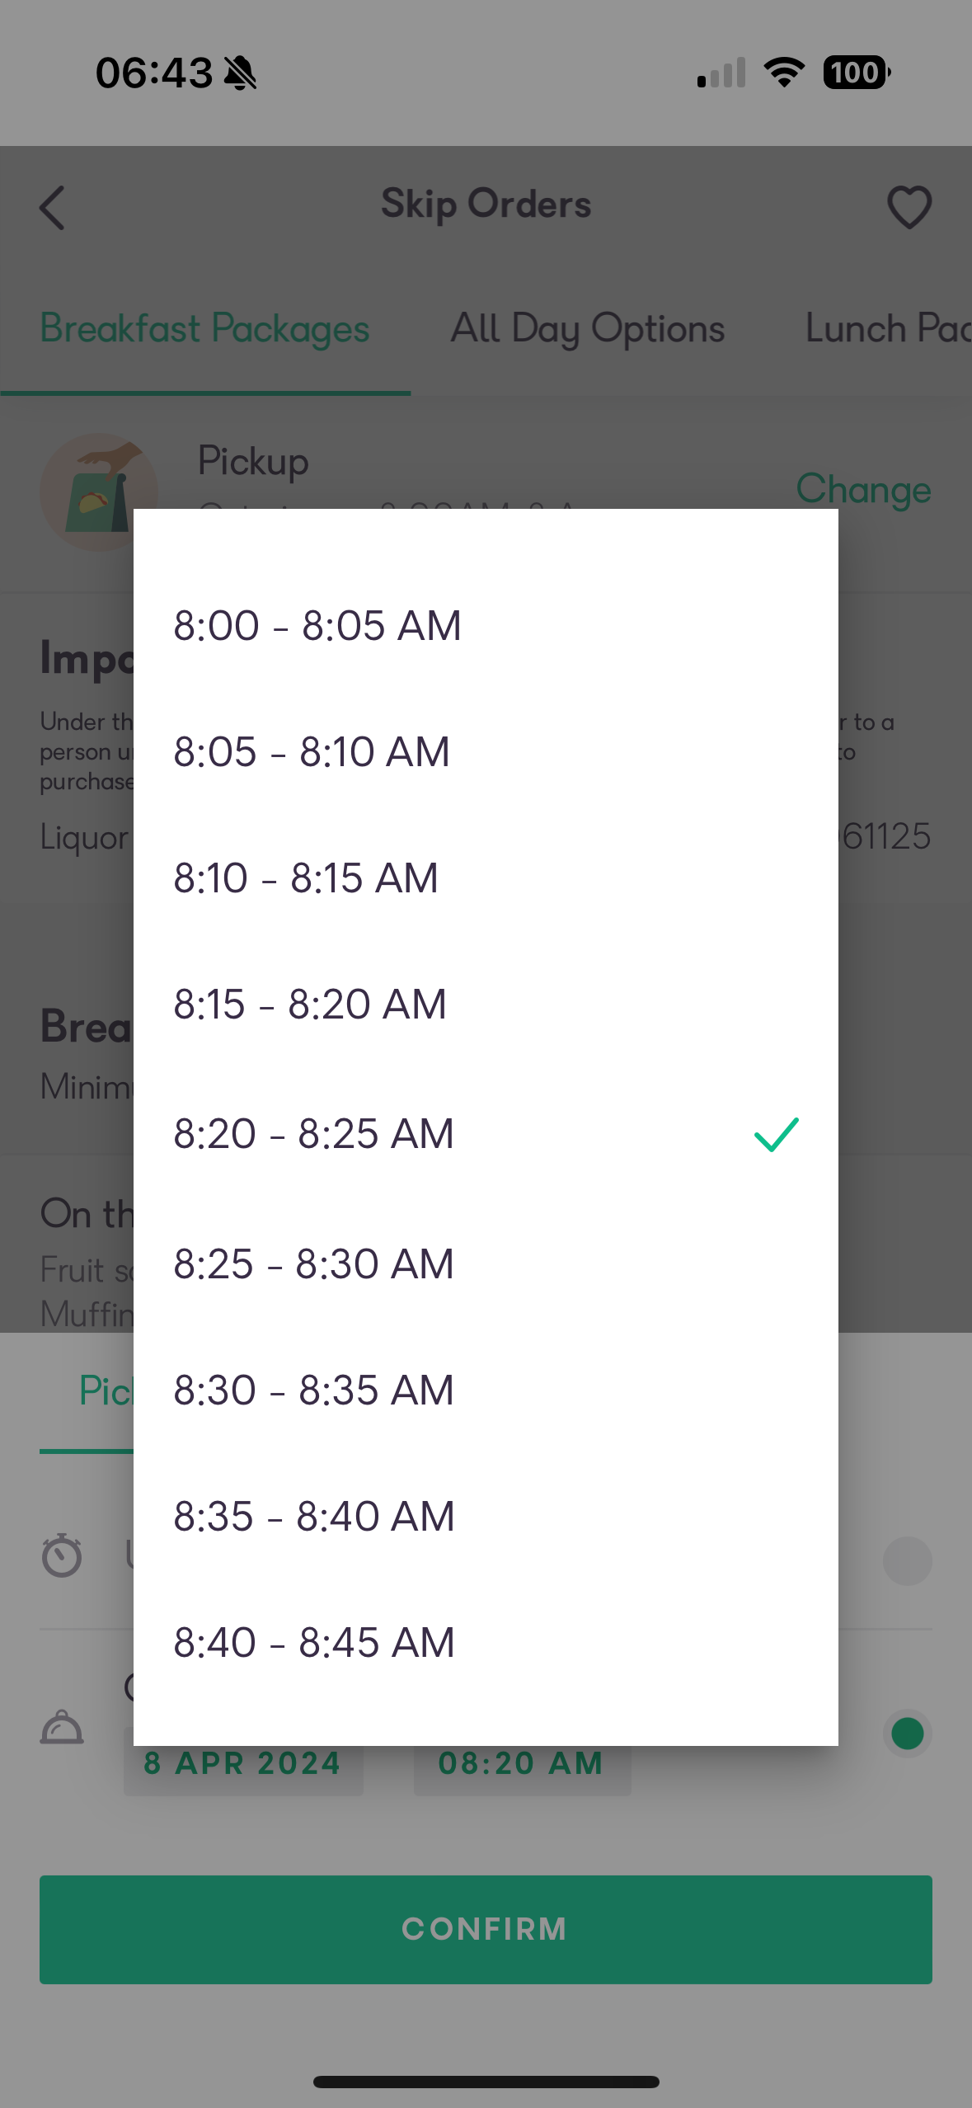Tap the stopwatch icon
Image resolution: width=972 pixels, height=2108 pixels.
click(x=62, y=1555)
